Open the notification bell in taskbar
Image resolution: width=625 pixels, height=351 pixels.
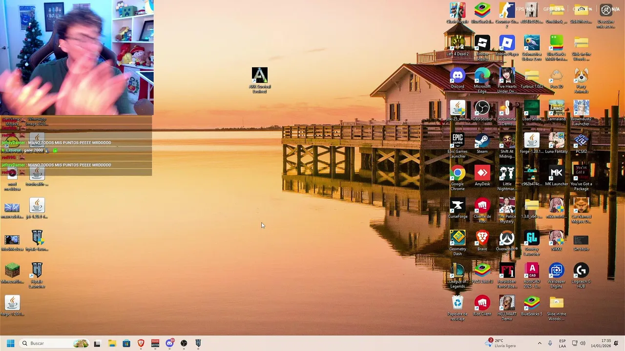pos(616,343)
